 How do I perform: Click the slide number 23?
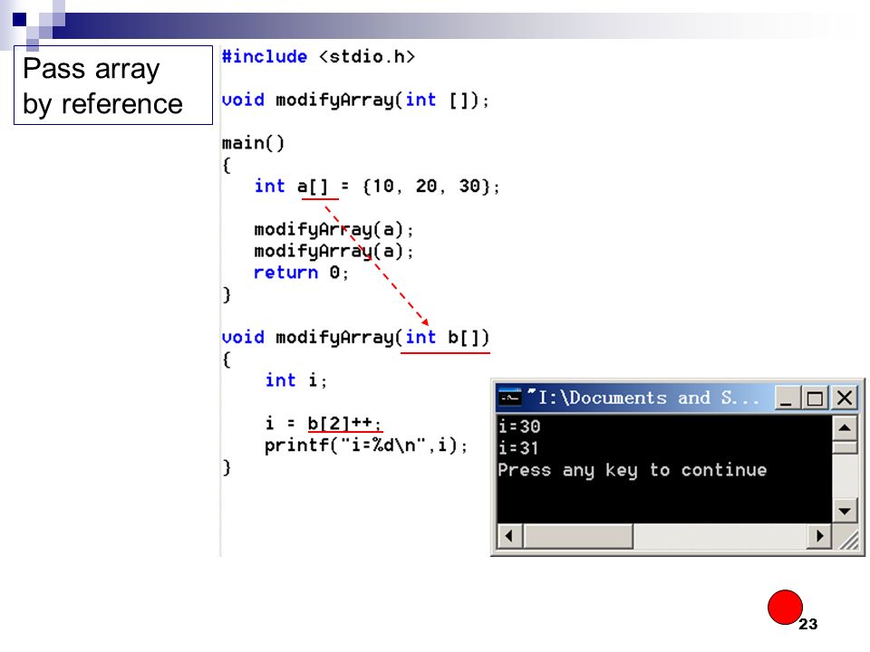pos(807,624)
